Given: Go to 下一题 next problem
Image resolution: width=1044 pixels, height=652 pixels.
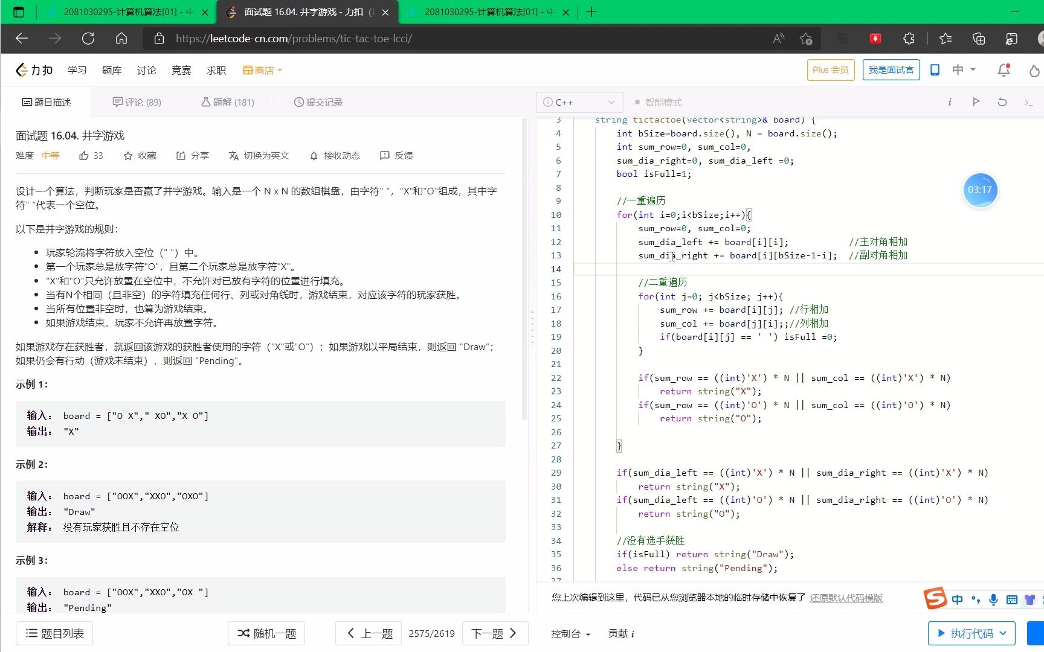Looking at the screenshot, I should coord(495,633).
